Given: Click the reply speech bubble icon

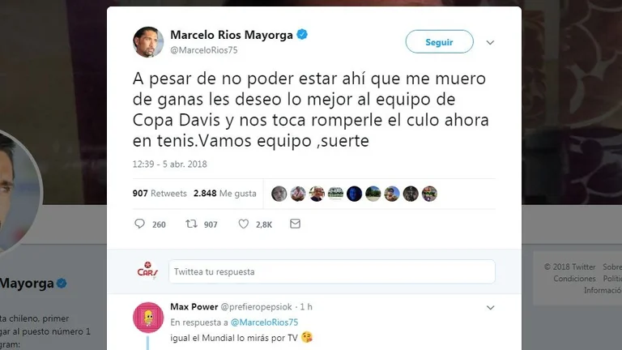Looking at the screenshot, I should 139,224.
